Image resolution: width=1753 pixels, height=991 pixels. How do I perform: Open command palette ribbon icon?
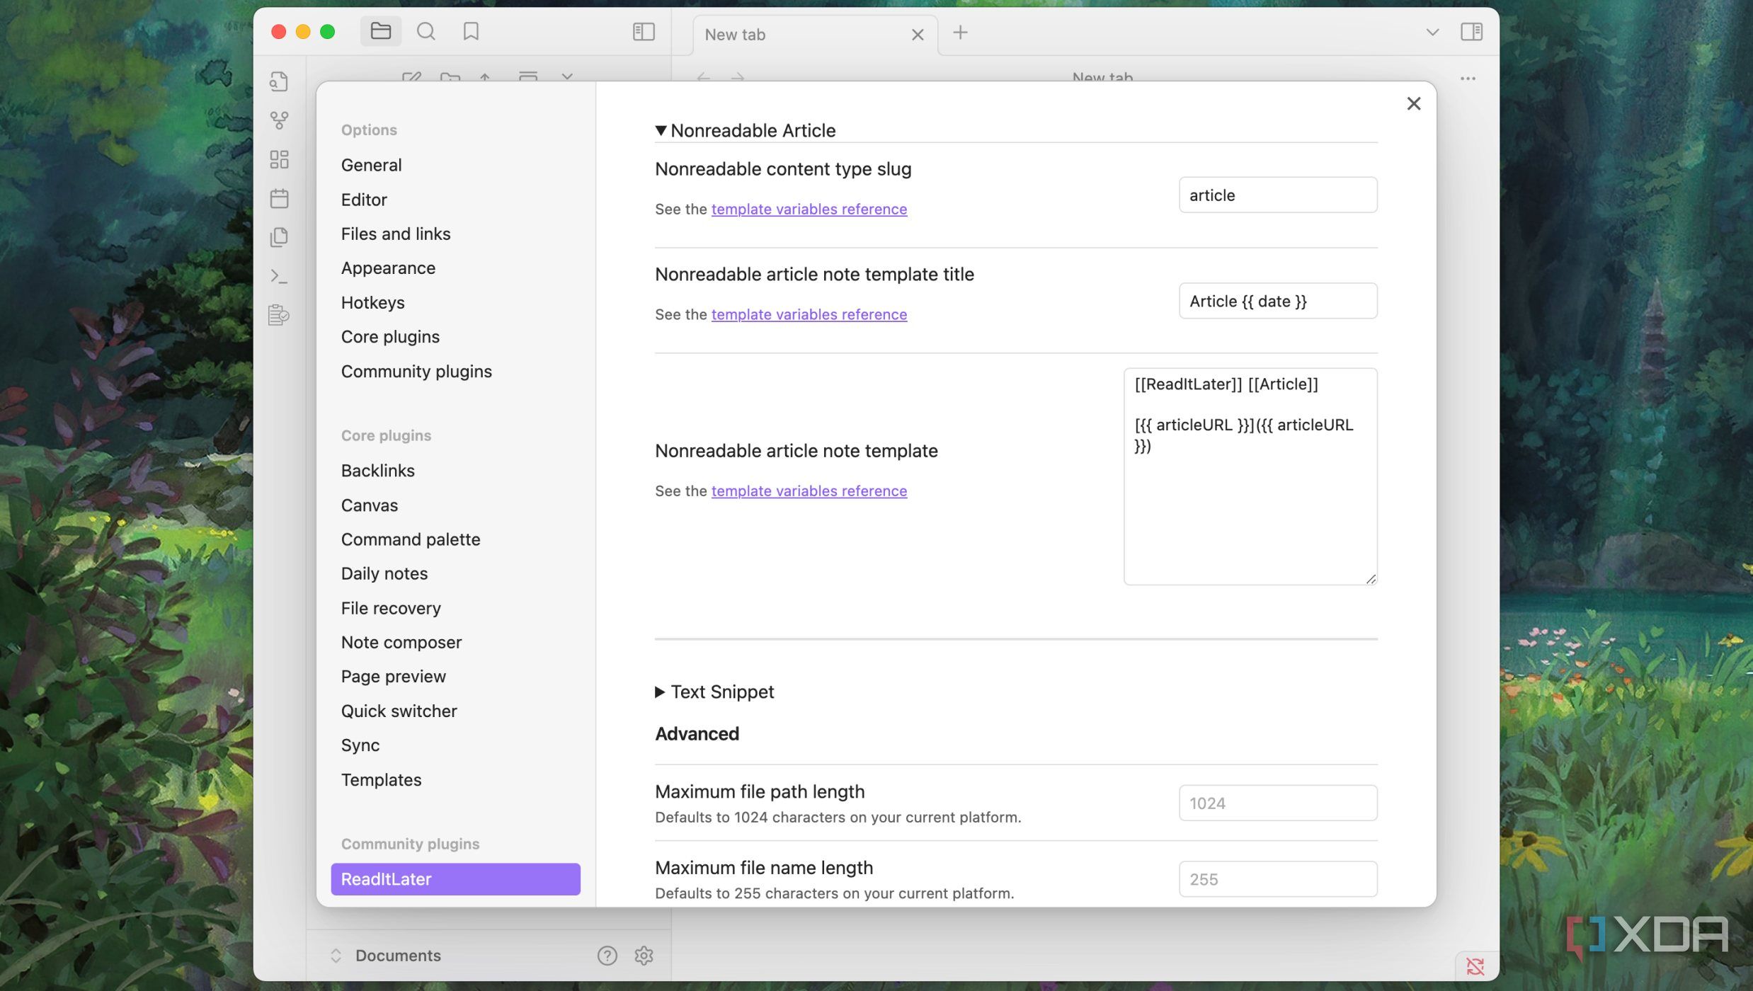[x=279, y=276]
